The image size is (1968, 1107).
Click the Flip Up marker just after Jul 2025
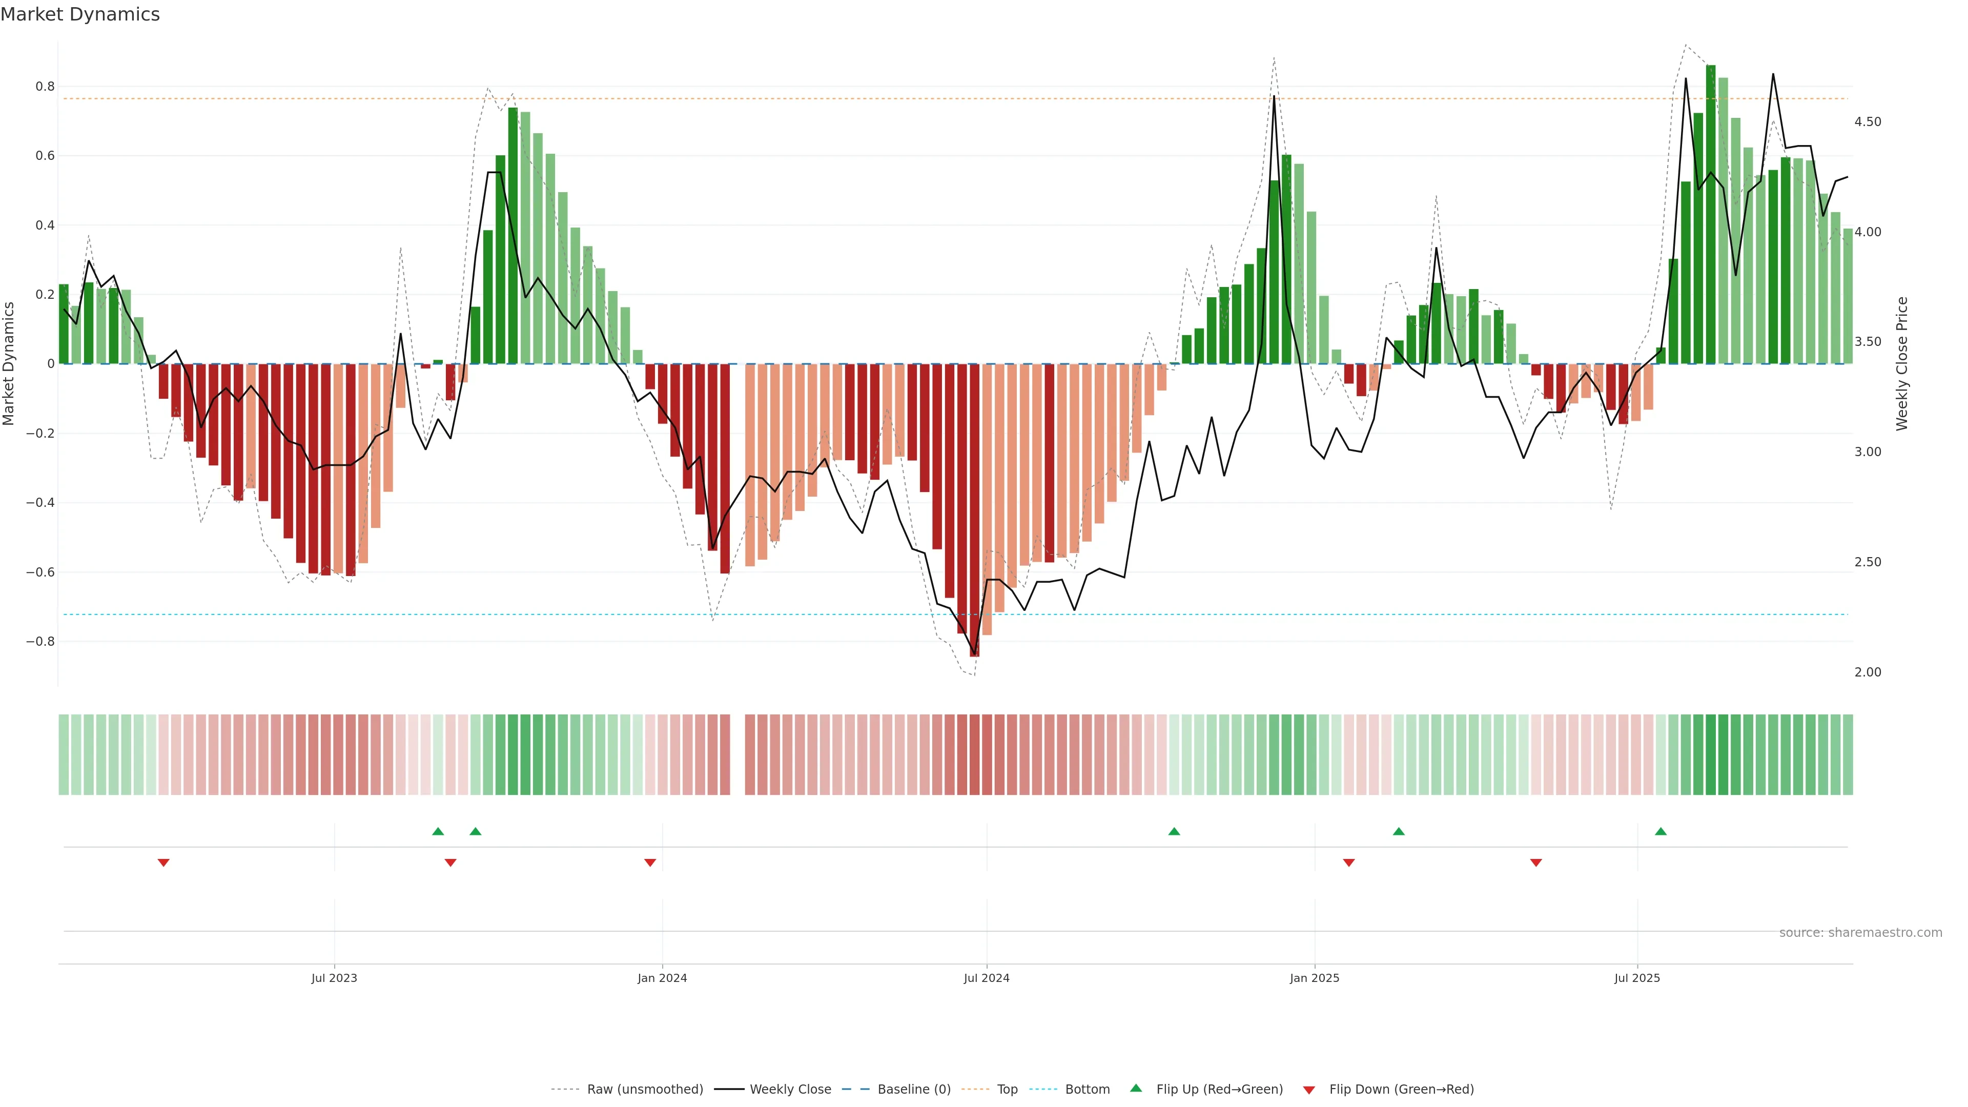pyautogui.click(x=1661, y=831)
